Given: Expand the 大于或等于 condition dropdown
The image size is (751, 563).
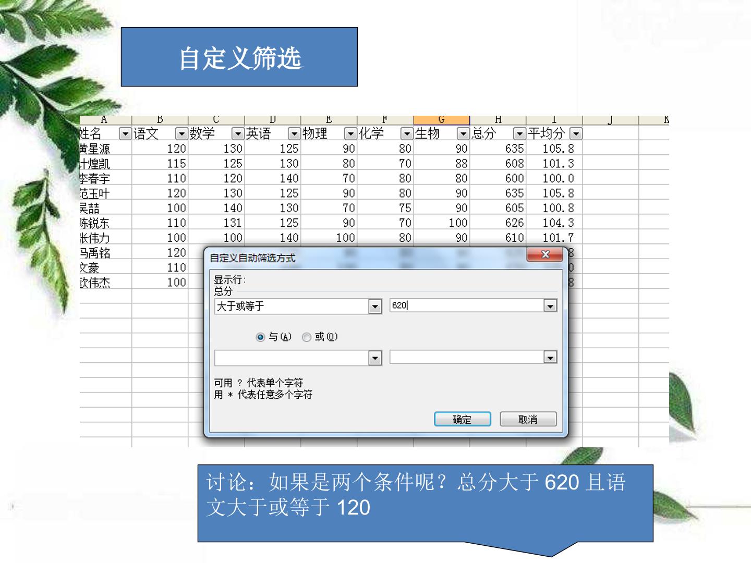Looking at the screenshot, I should click(375, 307).
